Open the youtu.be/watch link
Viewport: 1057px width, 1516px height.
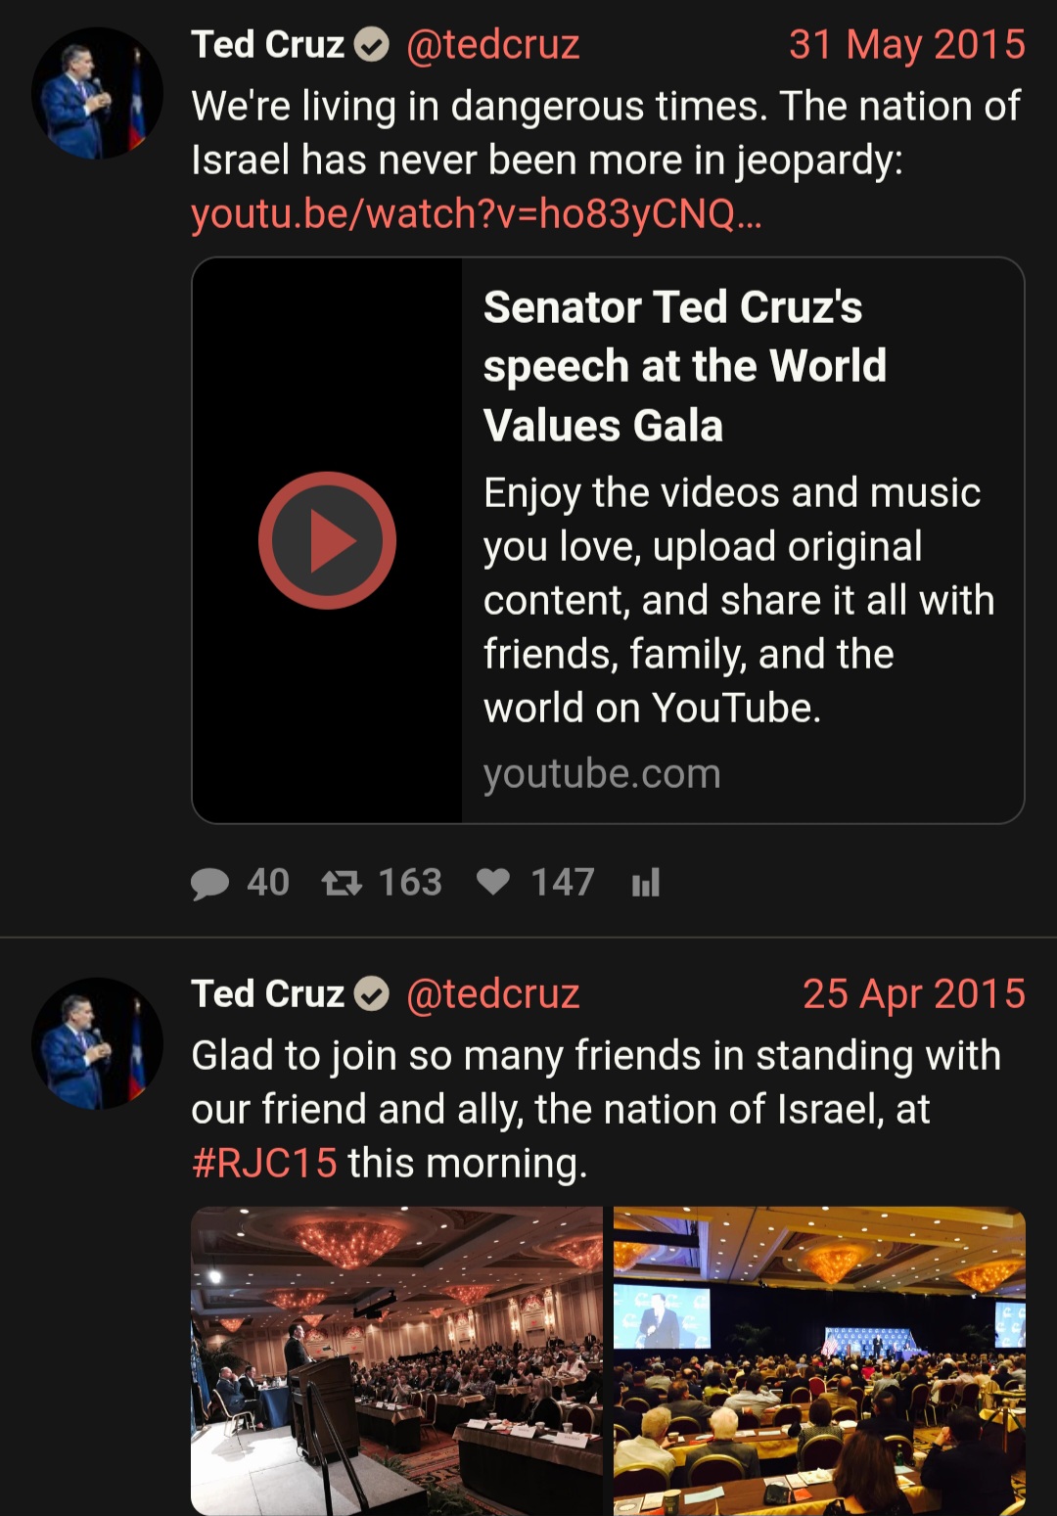pyautogui.click(x=477, y=213)
